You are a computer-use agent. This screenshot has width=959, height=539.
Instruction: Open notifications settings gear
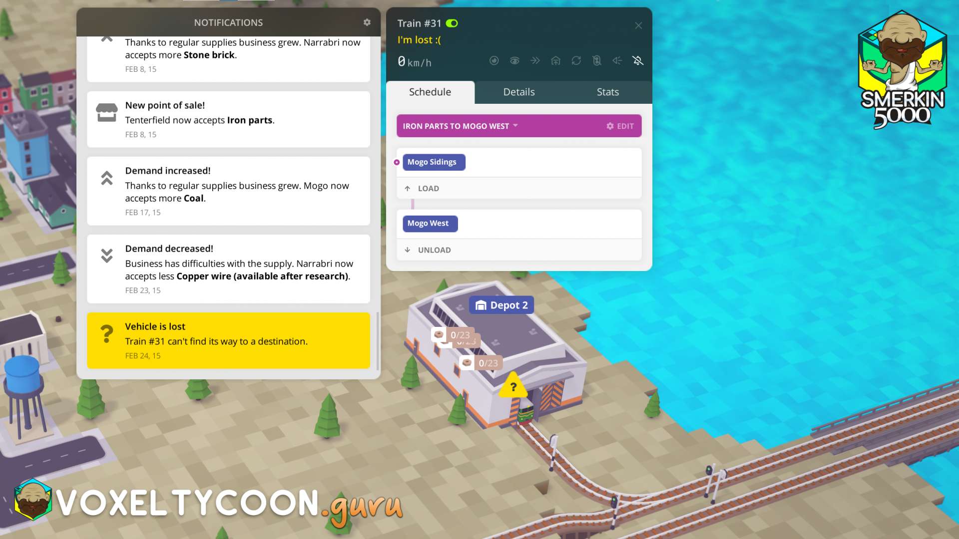367,22
